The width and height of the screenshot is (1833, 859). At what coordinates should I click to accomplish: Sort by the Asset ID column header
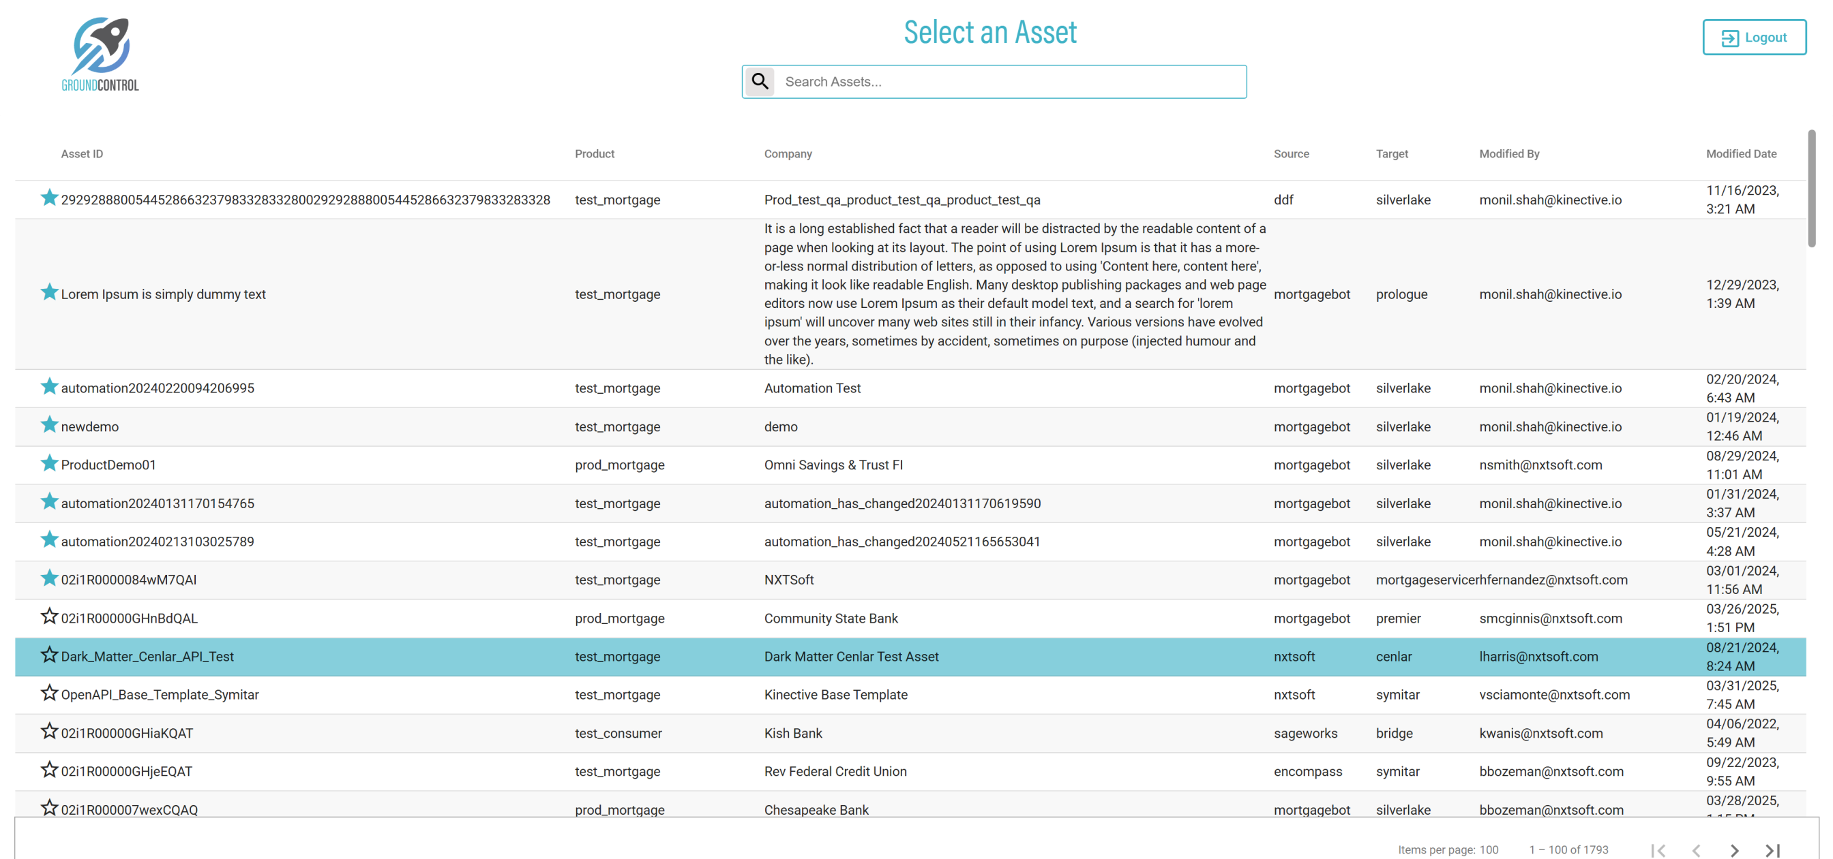click(x=82, y=153)
